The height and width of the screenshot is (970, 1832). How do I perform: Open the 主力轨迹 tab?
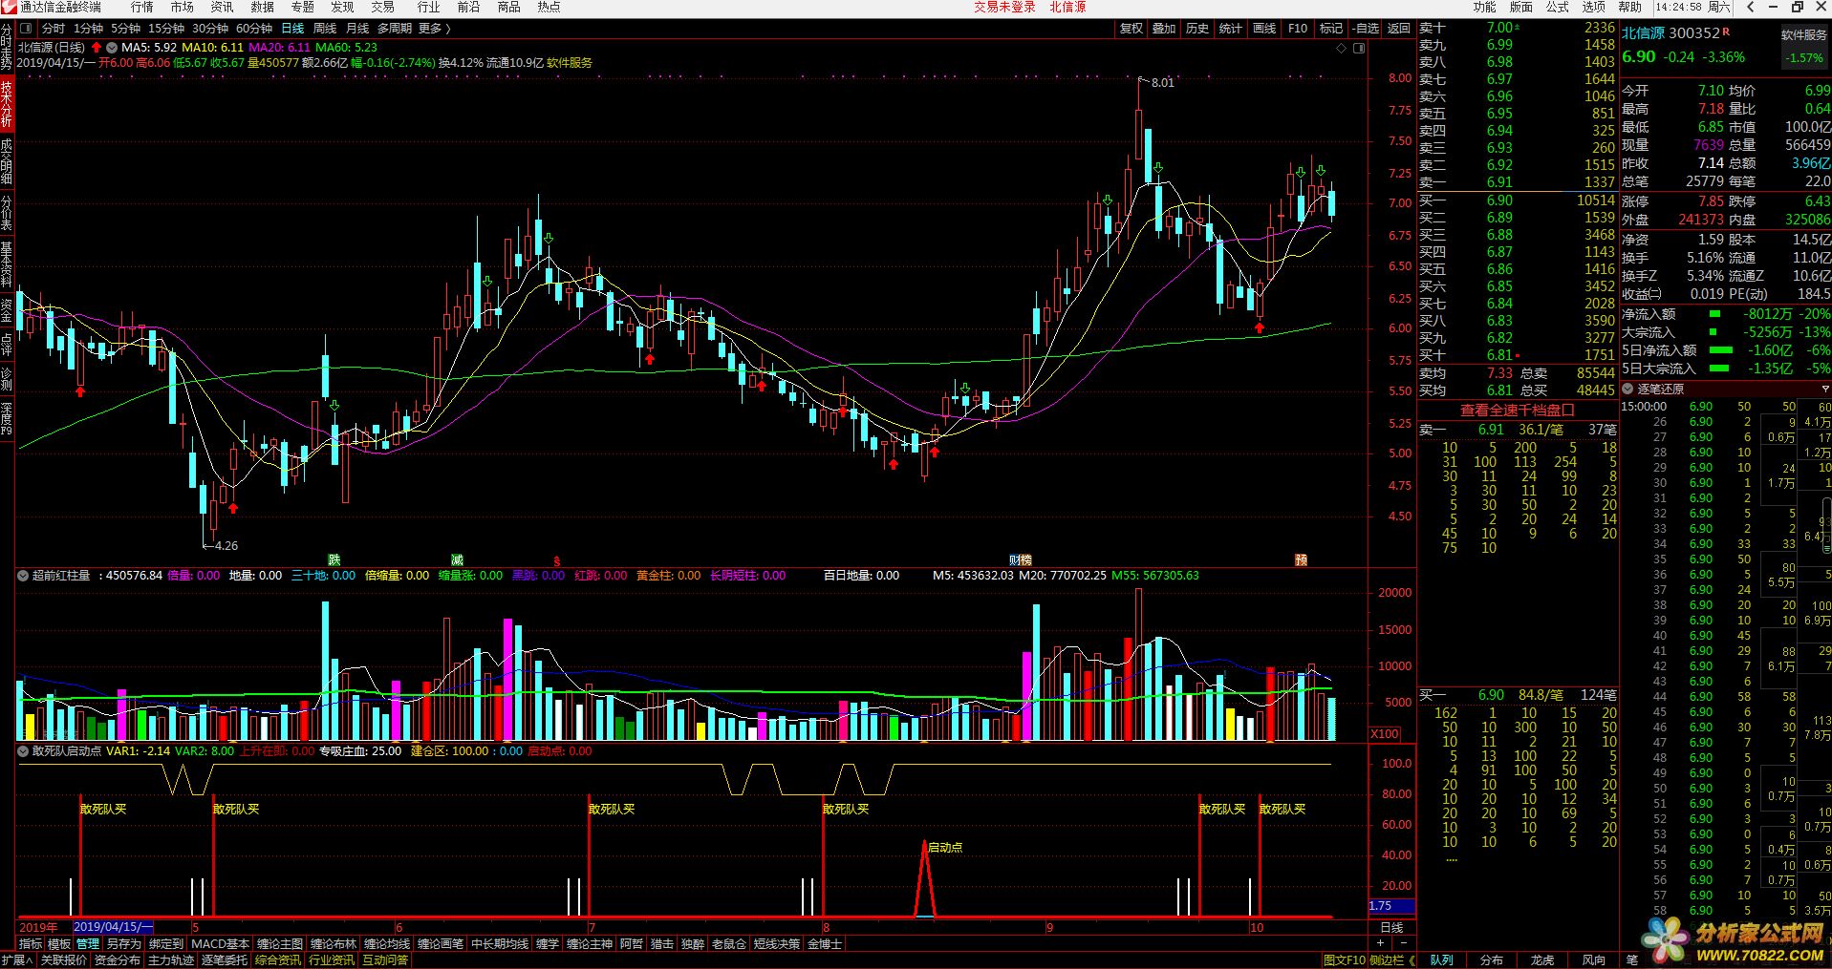(x=171, y=960)
